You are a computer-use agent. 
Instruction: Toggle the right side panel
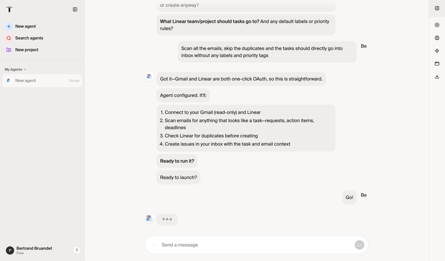pos(437,8)
